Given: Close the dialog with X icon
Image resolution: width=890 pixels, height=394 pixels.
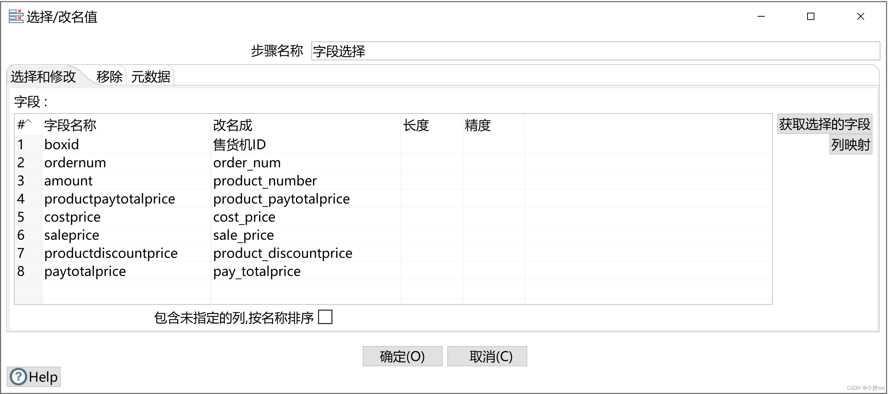Looking at the screenshot, I should tap(860, 16).
